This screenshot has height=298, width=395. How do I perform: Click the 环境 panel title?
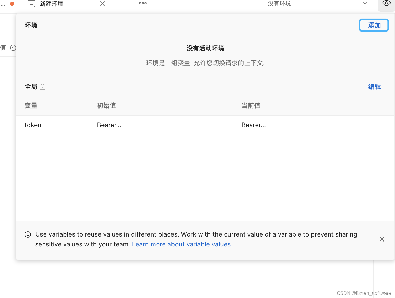tap(31, 25)
